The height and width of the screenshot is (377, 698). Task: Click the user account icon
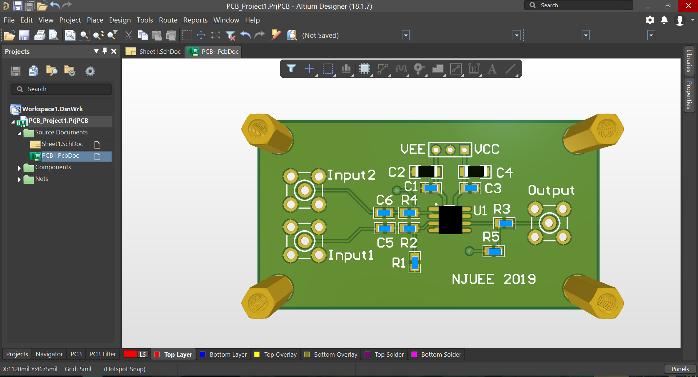click(x=679, y=20)
